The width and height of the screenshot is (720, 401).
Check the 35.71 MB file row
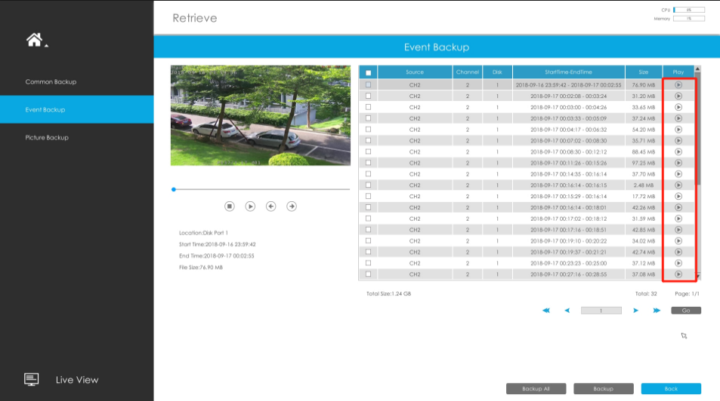point(368,140)
